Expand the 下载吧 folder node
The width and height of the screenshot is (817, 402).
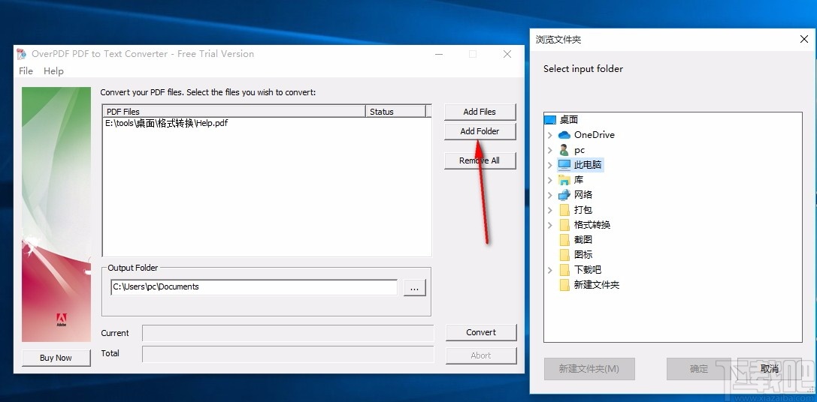click(550, 270)
